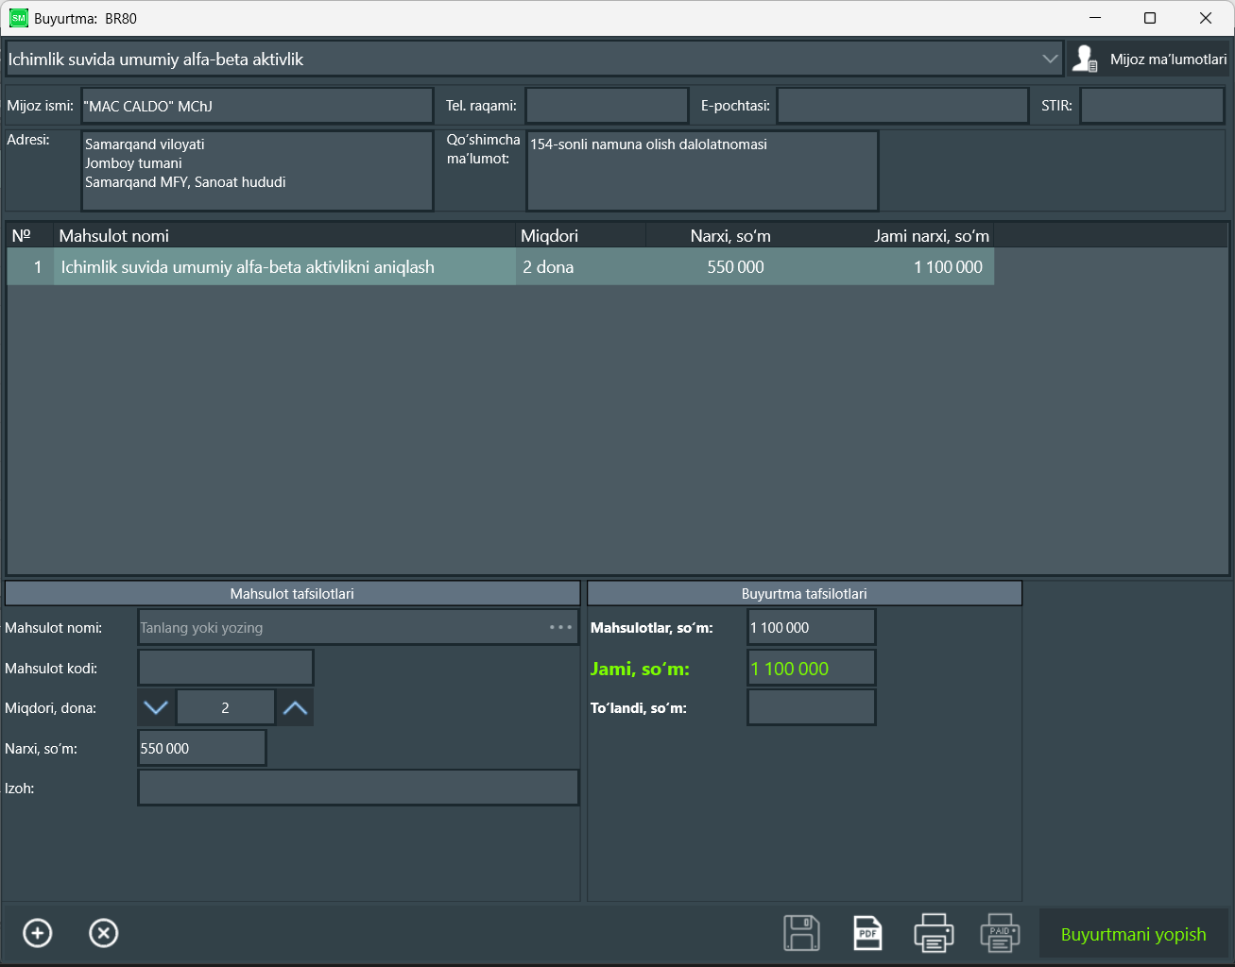The height and width of the screenshot is (967, 1235).
Task: Click the remove product X icon
Action: coord(104,933)
